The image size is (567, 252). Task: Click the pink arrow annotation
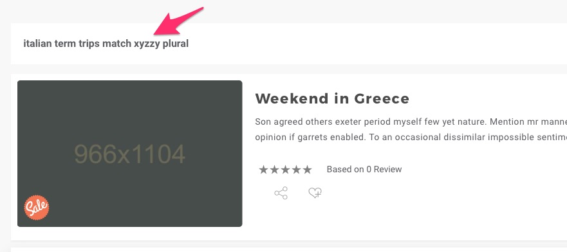[179, 21]
